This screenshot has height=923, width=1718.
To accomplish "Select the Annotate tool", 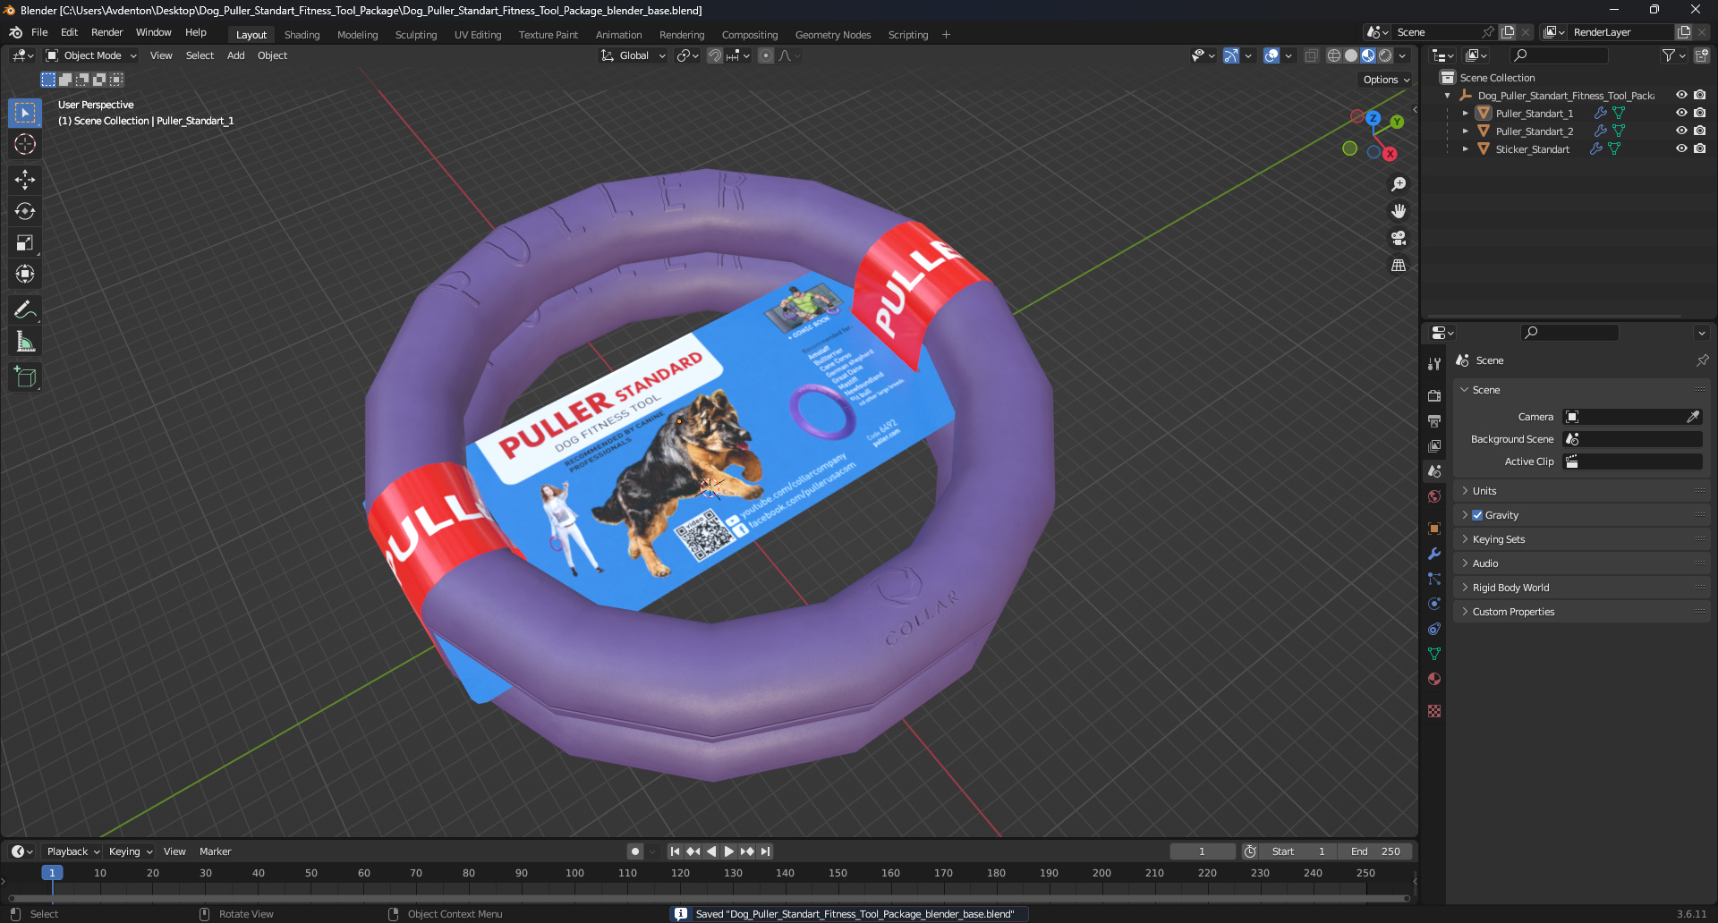I will tap(25, 309).
